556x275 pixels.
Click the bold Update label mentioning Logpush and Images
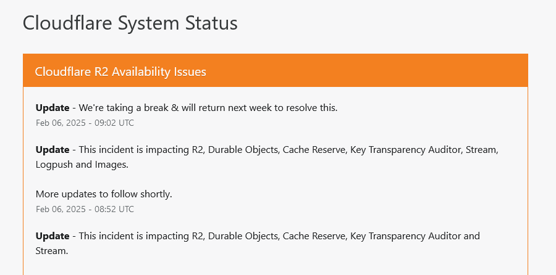pyautogui.click(x=53, y=150)
